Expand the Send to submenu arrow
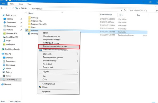This screenshot has width=158, height=103. point(77,72)
